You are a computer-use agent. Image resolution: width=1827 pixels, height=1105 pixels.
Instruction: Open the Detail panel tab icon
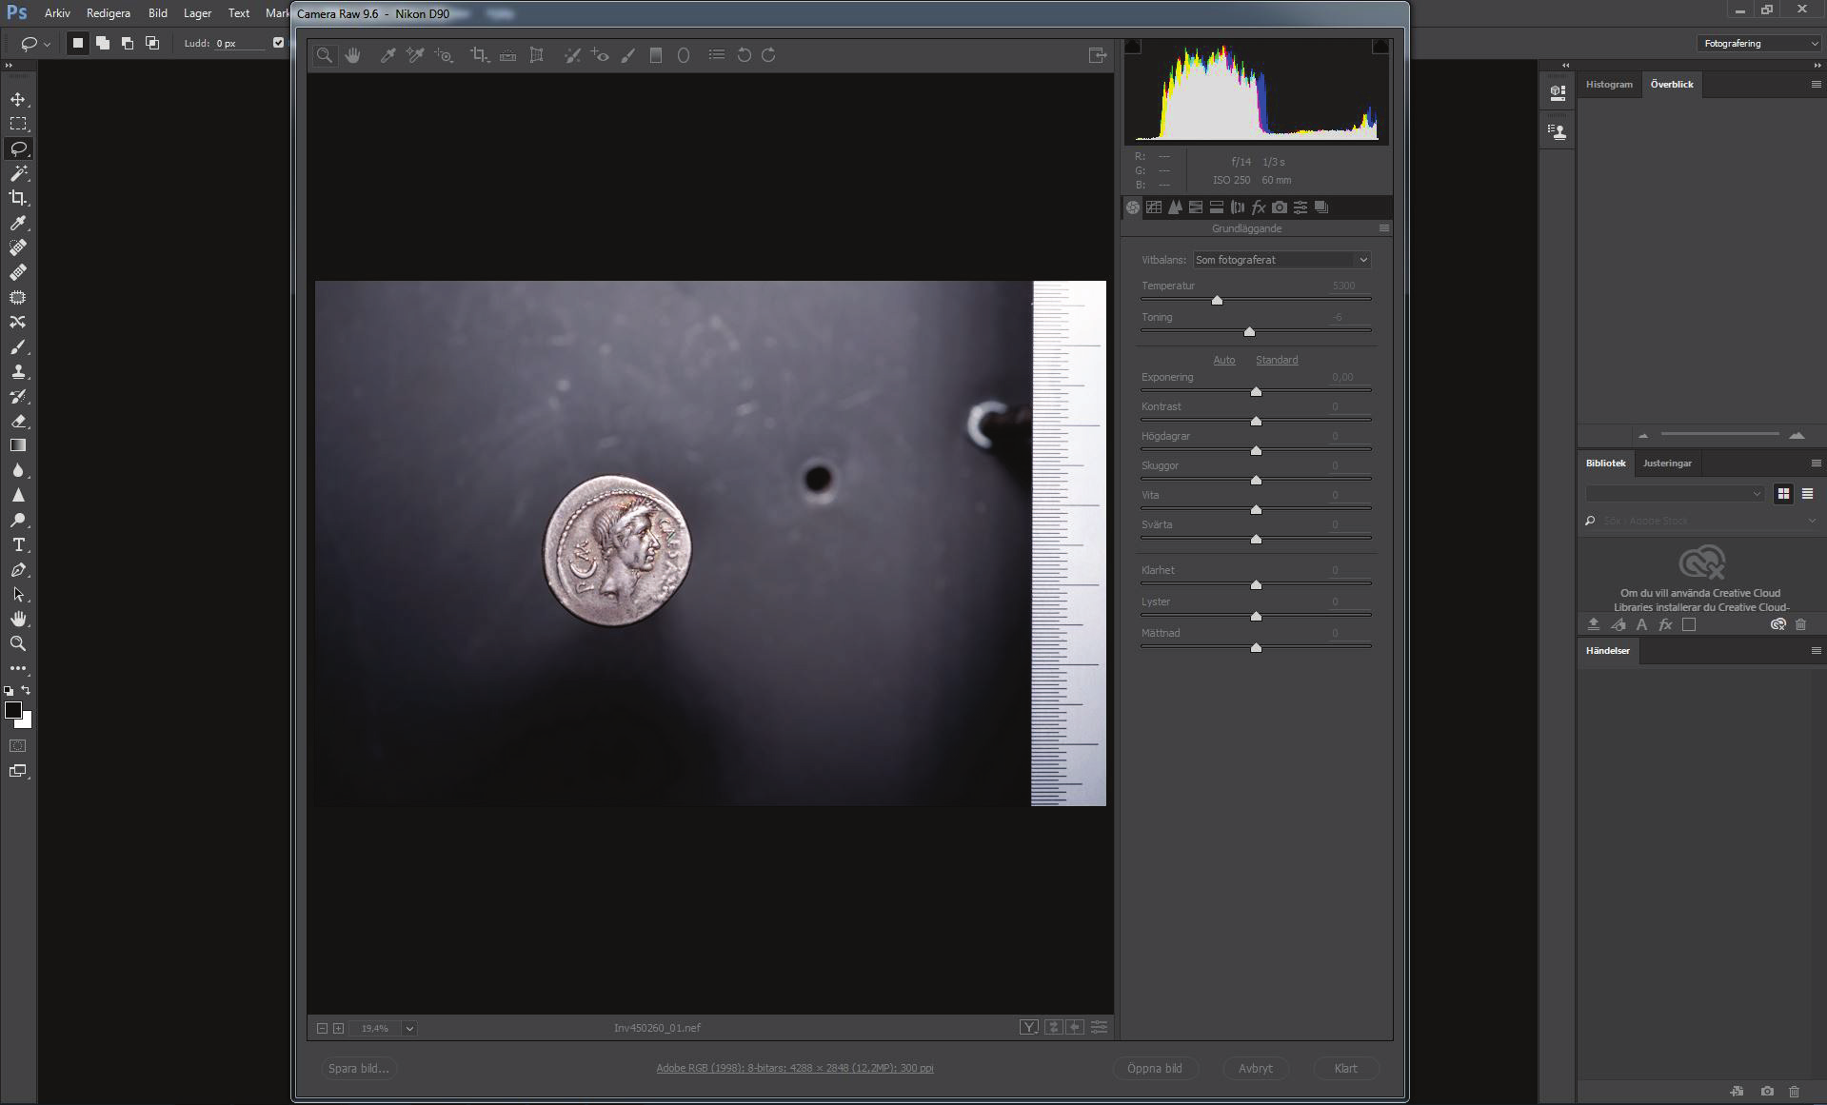(x=1175, y=207)
